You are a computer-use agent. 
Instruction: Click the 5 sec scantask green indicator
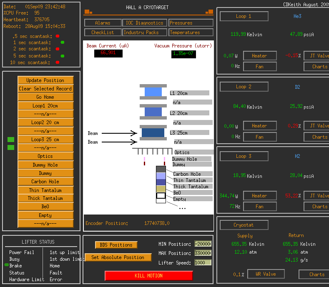62,56
